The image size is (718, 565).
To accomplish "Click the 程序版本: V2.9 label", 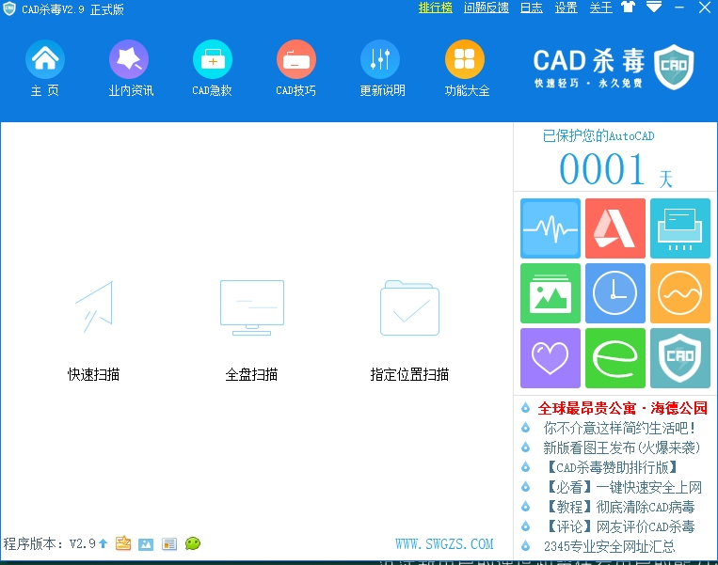I will pyautogui.click(x=49, y=544).
